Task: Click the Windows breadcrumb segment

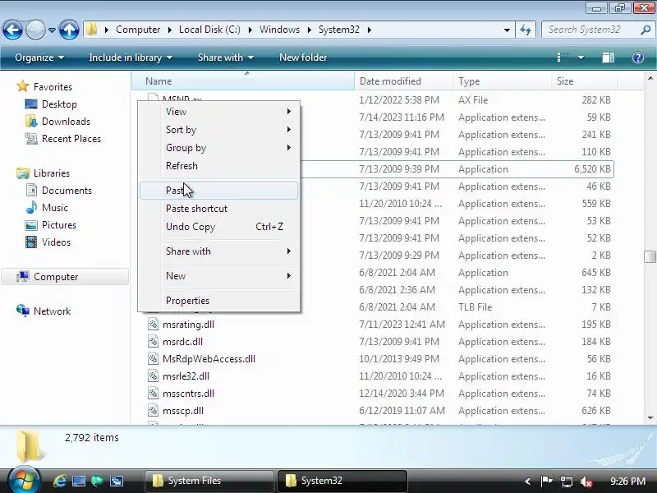Action: point(279,30)
